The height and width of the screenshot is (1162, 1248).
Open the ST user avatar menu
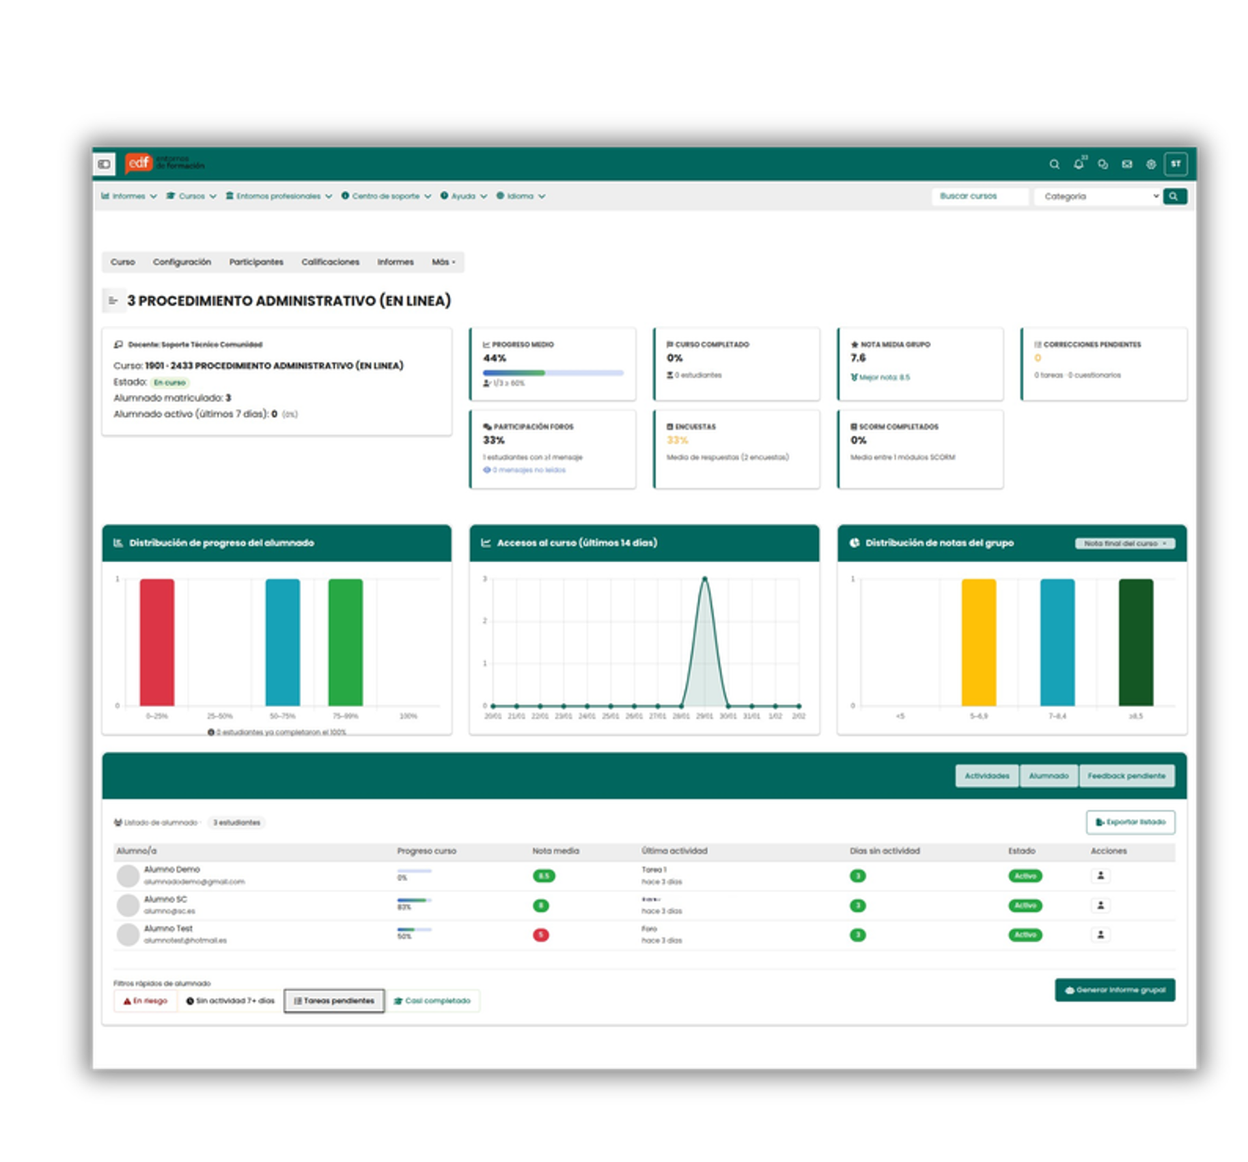coord(1176,164)
